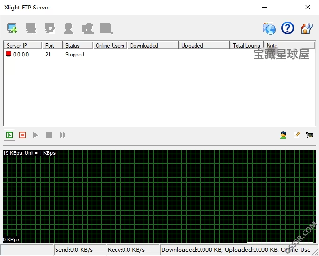
Task: Select the red server icon for 0.0.0.0
Action: pos(8,54)
